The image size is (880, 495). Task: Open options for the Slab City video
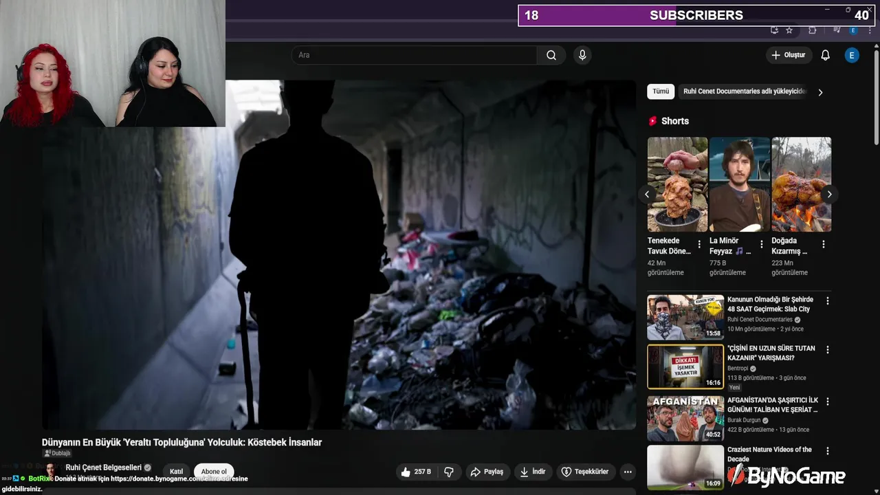[x=828, y=301]
